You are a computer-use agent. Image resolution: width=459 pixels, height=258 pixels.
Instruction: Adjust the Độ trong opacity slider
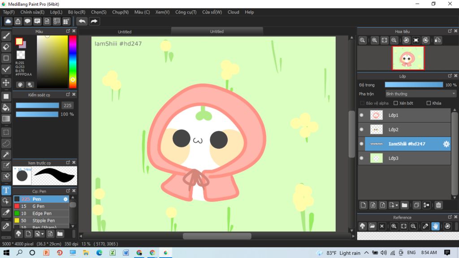coord(414,85)
